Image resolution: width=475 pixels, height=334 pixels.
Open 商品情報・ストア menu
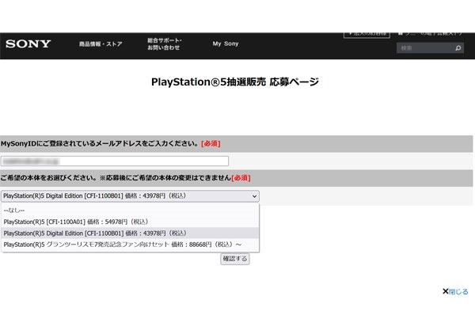pos(101,44)
